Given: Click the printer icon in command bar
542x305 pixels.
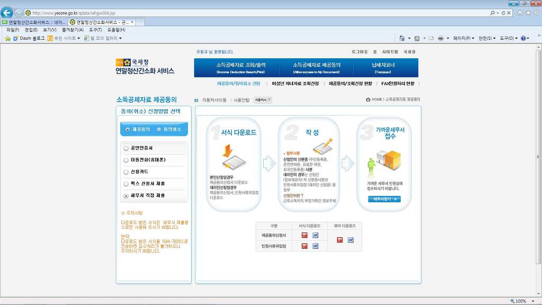Looking at the screenshot, I should (441, 38).
